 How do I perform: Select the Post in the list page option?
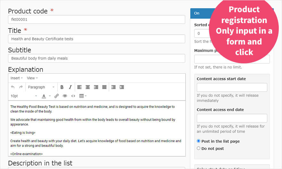tap(199, 141)
